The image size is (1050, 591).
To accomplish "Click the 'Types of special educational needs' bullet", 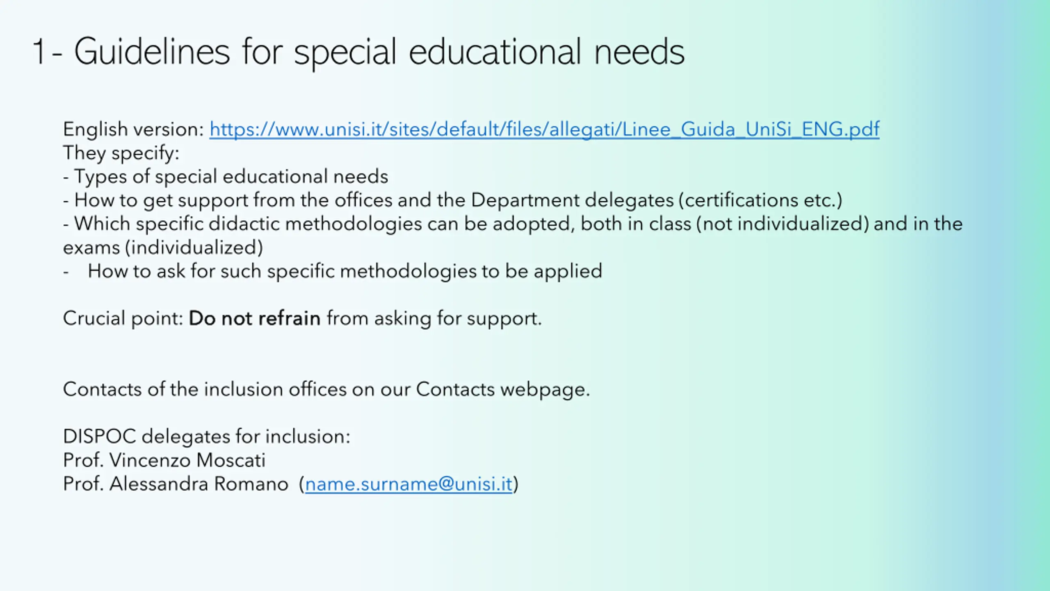I will click(x=231, y=176).
